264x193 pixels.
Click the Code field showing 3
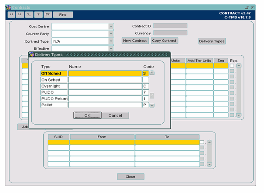point(146,74)
